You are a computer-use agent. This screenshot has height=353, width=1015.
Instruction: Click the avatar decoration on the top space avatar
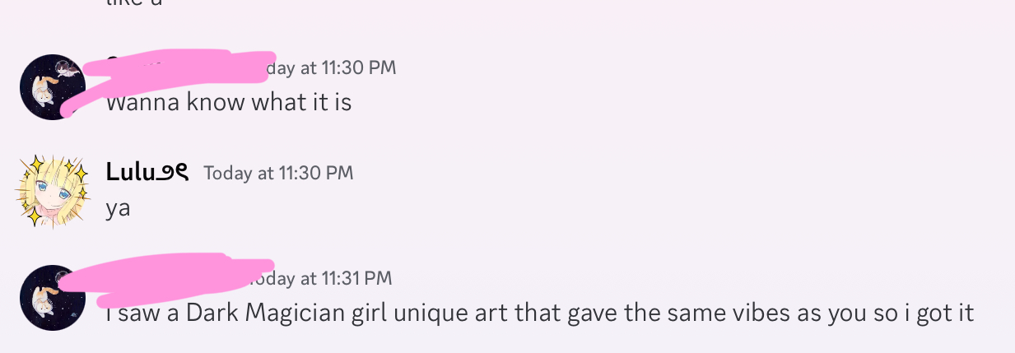(x=68, y=67)
